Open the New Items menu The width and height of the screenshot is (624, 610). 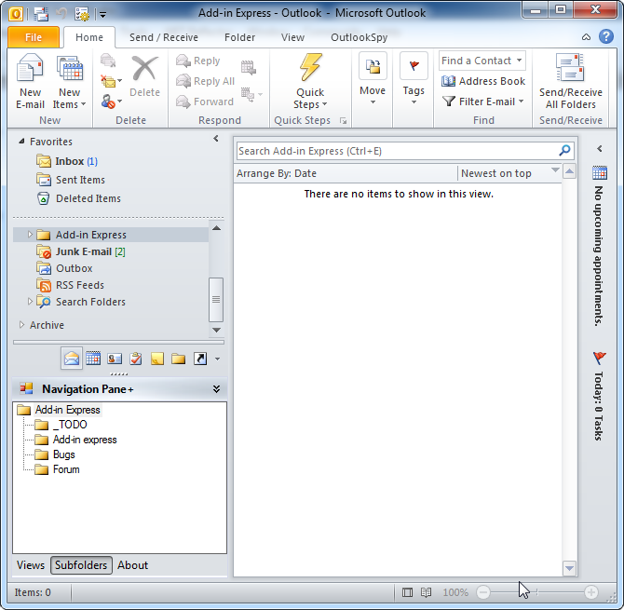pyautogui.click(x=69, y=81)
